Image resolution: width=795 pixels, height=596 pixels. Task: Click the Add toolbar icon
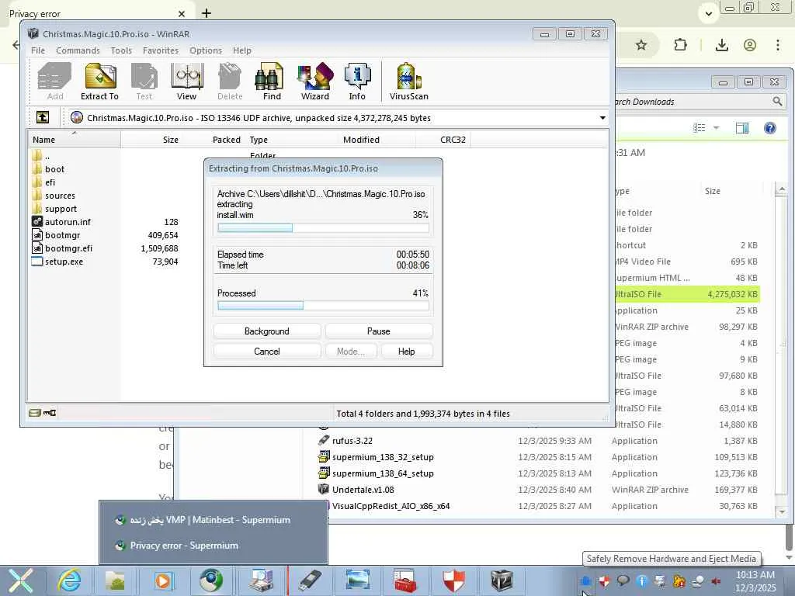(55, 81)
